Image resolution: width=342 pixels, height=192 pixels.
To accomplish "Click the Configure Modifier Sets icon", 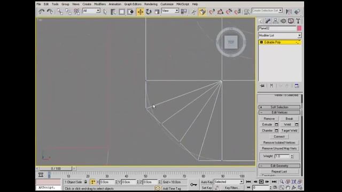I will tap(297, 86).
